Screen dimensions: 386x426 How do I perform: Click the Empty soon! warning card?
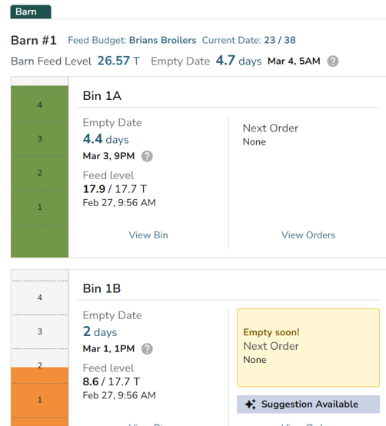pos(308,348)
